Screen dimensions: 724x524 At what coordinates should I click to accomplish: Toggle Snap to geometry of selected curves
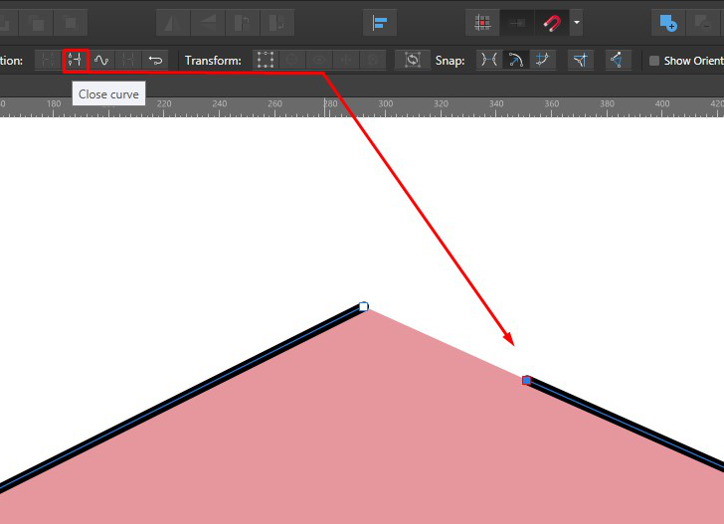coord(515,60)
